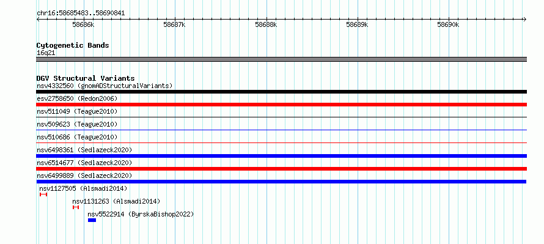544x244 pixels.
Task: Open variant nsv6498361 Sedlazeck2020 label
Action: pyautogui.click(x=84, y=150)
